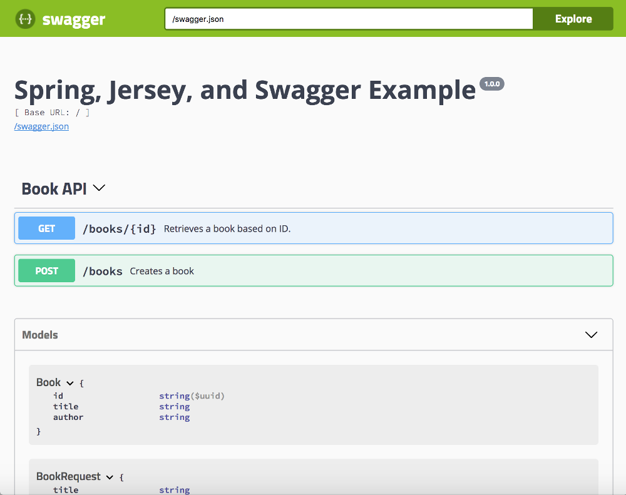Click the 'title' property in Book model
Screen dimensions: 626x495
(66, 406)
